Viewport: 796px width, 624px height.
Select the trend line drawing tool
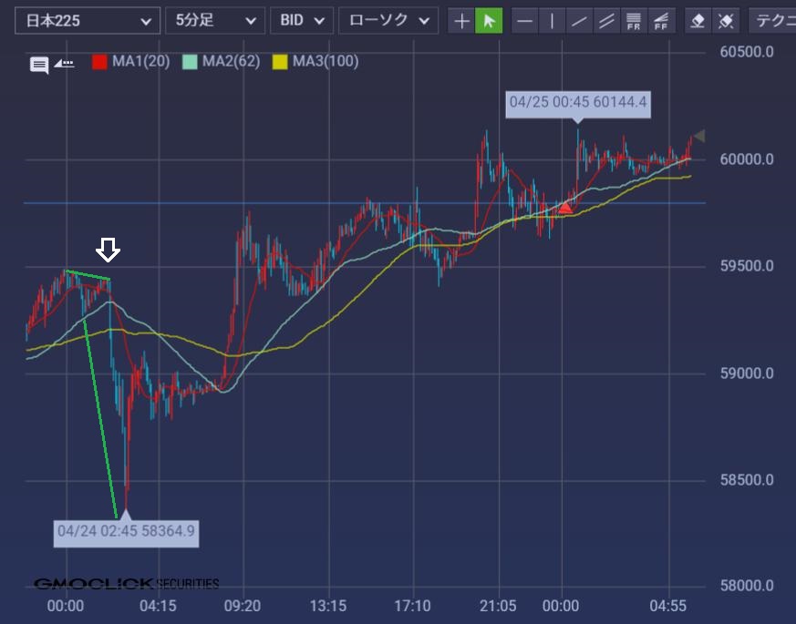coord(579,21)
